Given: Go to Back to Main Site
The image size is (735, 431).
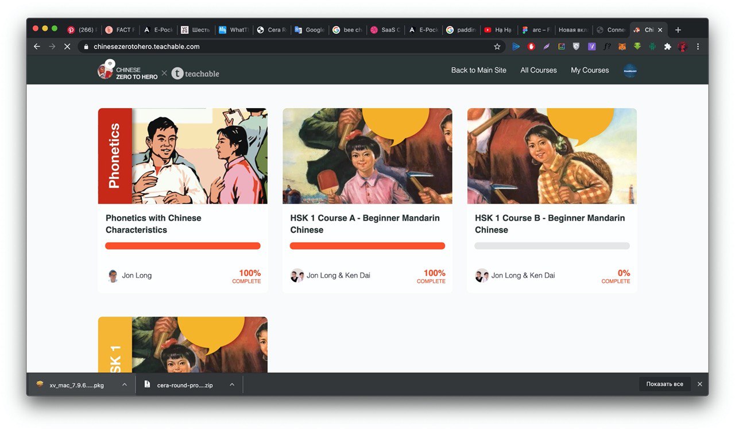Looking at the screenshot, I should point(479,70).
